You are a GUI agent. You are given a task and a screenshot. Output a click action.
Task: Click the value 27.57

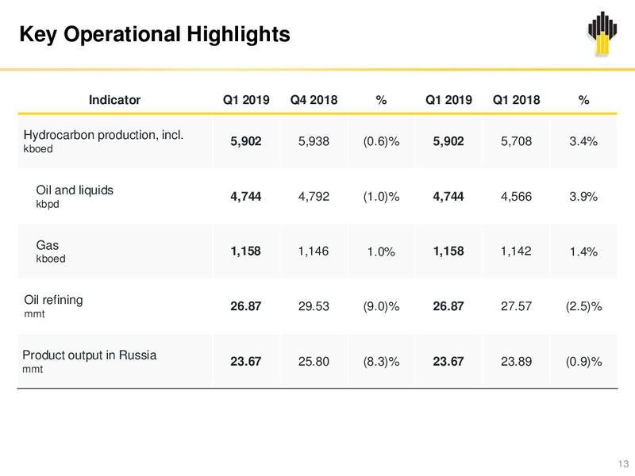coord(517,306)
